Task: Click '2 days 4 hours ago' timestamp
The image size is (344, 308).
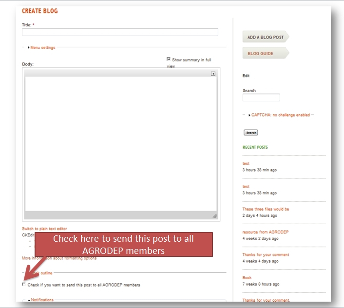Action: (260, 215)
